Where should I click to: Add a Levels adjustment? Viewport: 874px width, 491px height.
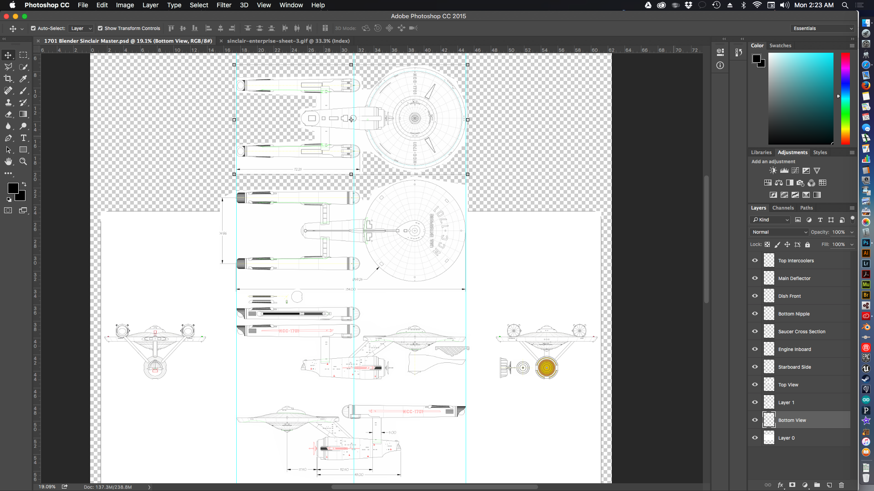[784, 170]
